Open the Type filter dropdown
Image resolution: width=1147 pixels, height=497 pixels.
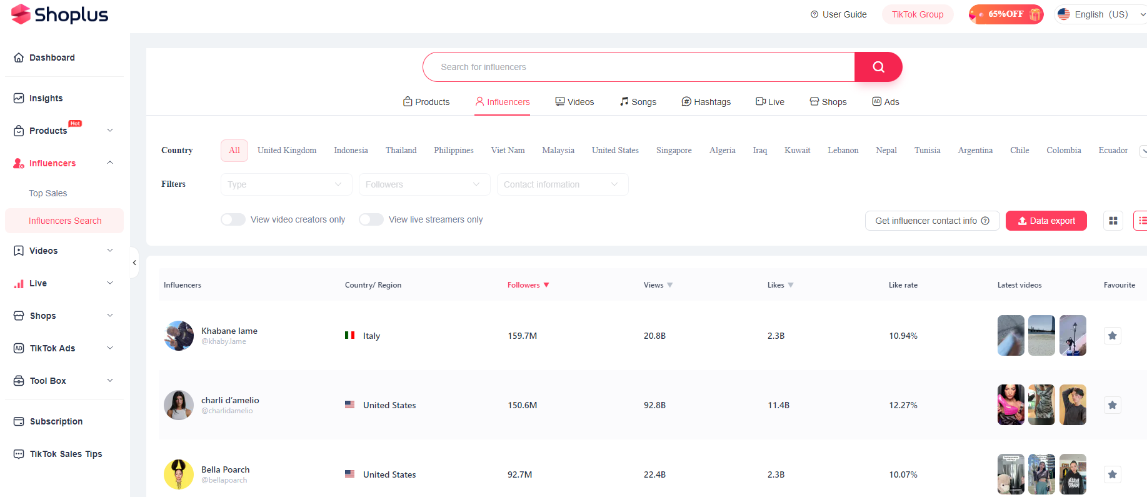[x=286, y=184]
